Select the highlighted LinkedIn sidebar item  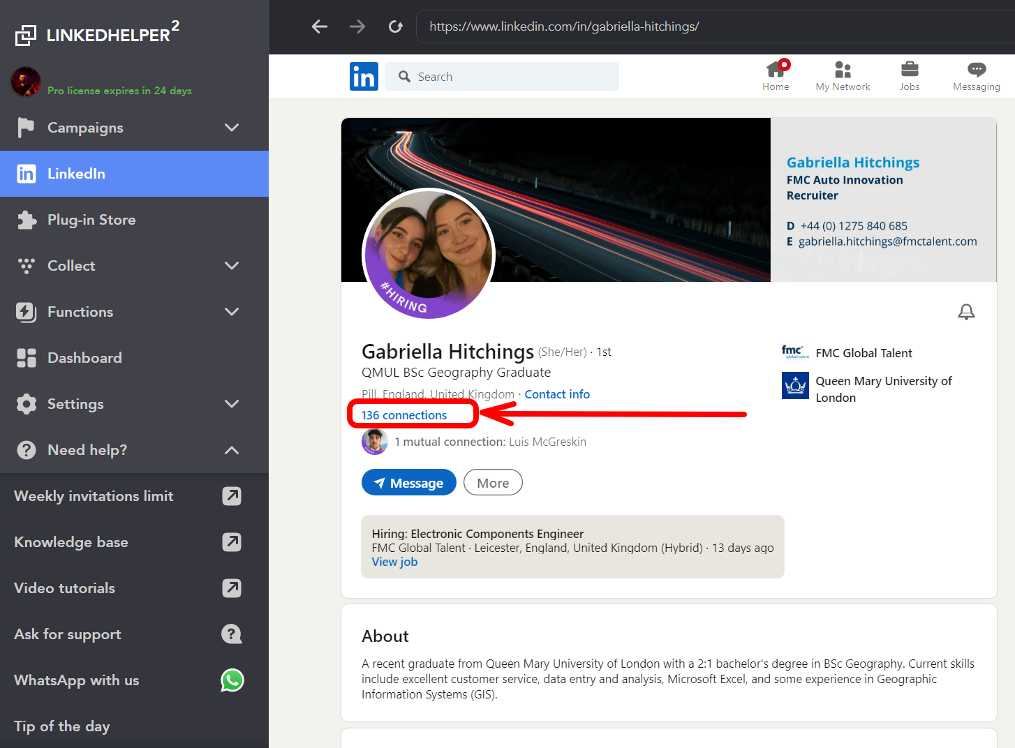point(75,174)
